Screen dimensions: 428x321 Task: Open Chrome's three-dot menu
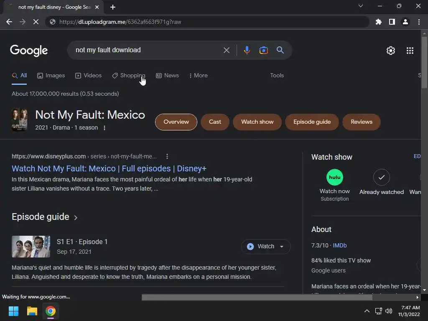pos(419,22)
